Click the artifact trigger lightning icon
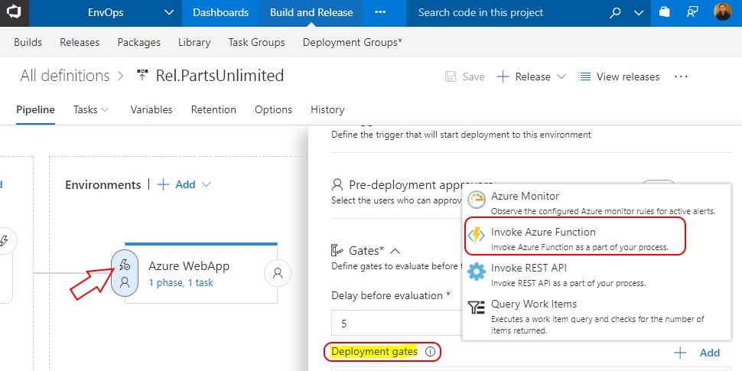The image size is (742, 371). 5,241
